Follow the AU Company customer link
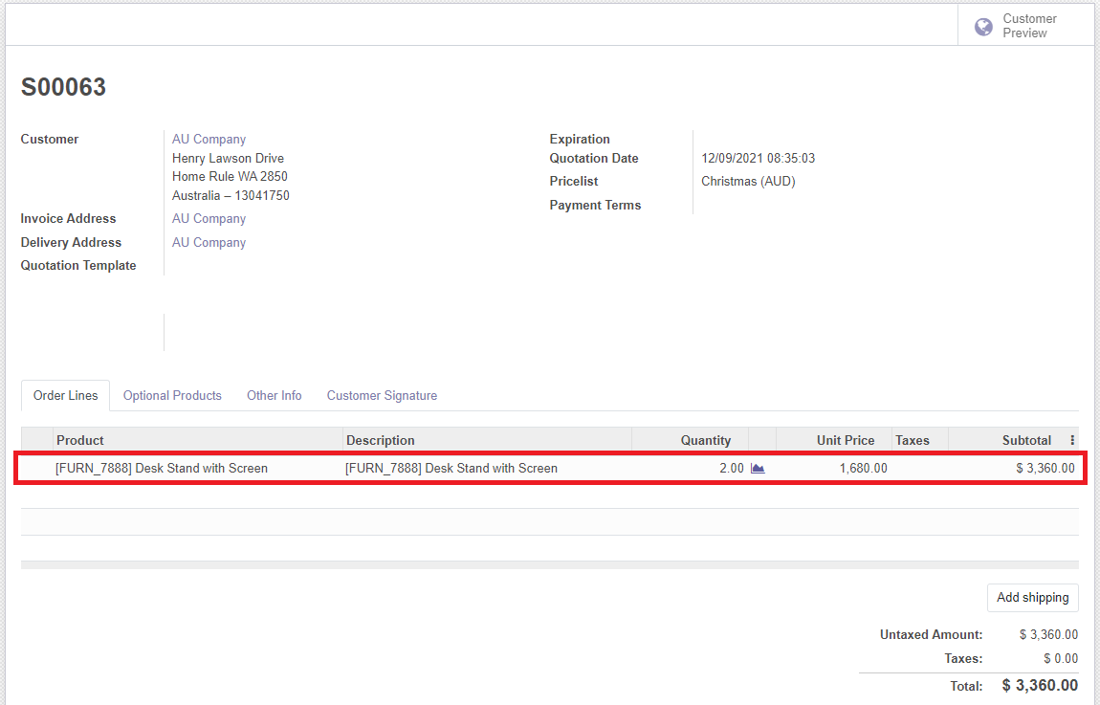Viewport: 1100px width, 705px height. pyautogui.click(x=209, y=140)
